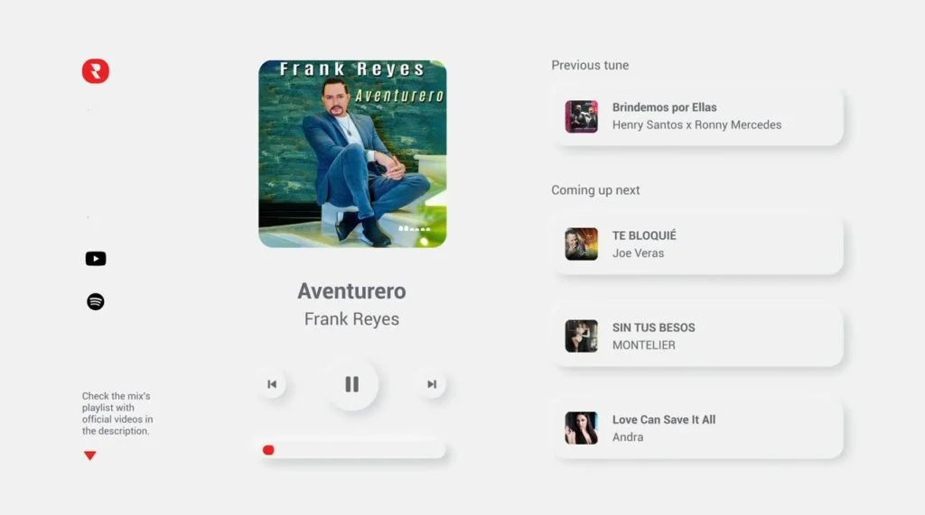Click the song progress bar track
This screenshot has width=925, height=515.
click(353, 450)
